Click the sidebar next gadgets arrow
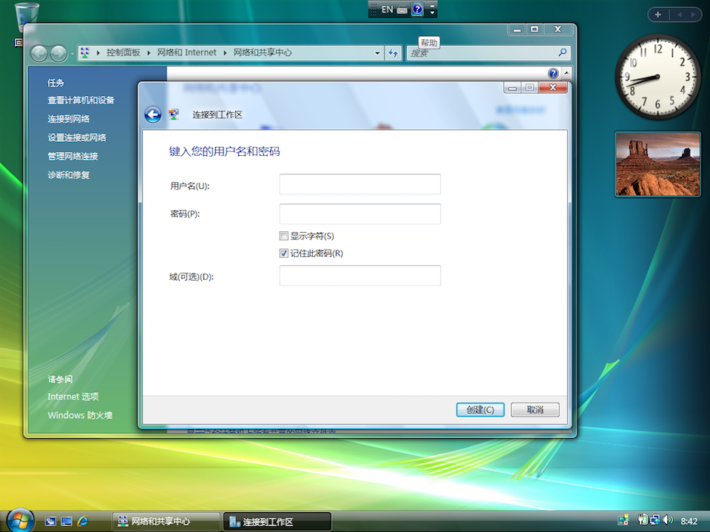The image size is (710, 532). click(693, 15)
